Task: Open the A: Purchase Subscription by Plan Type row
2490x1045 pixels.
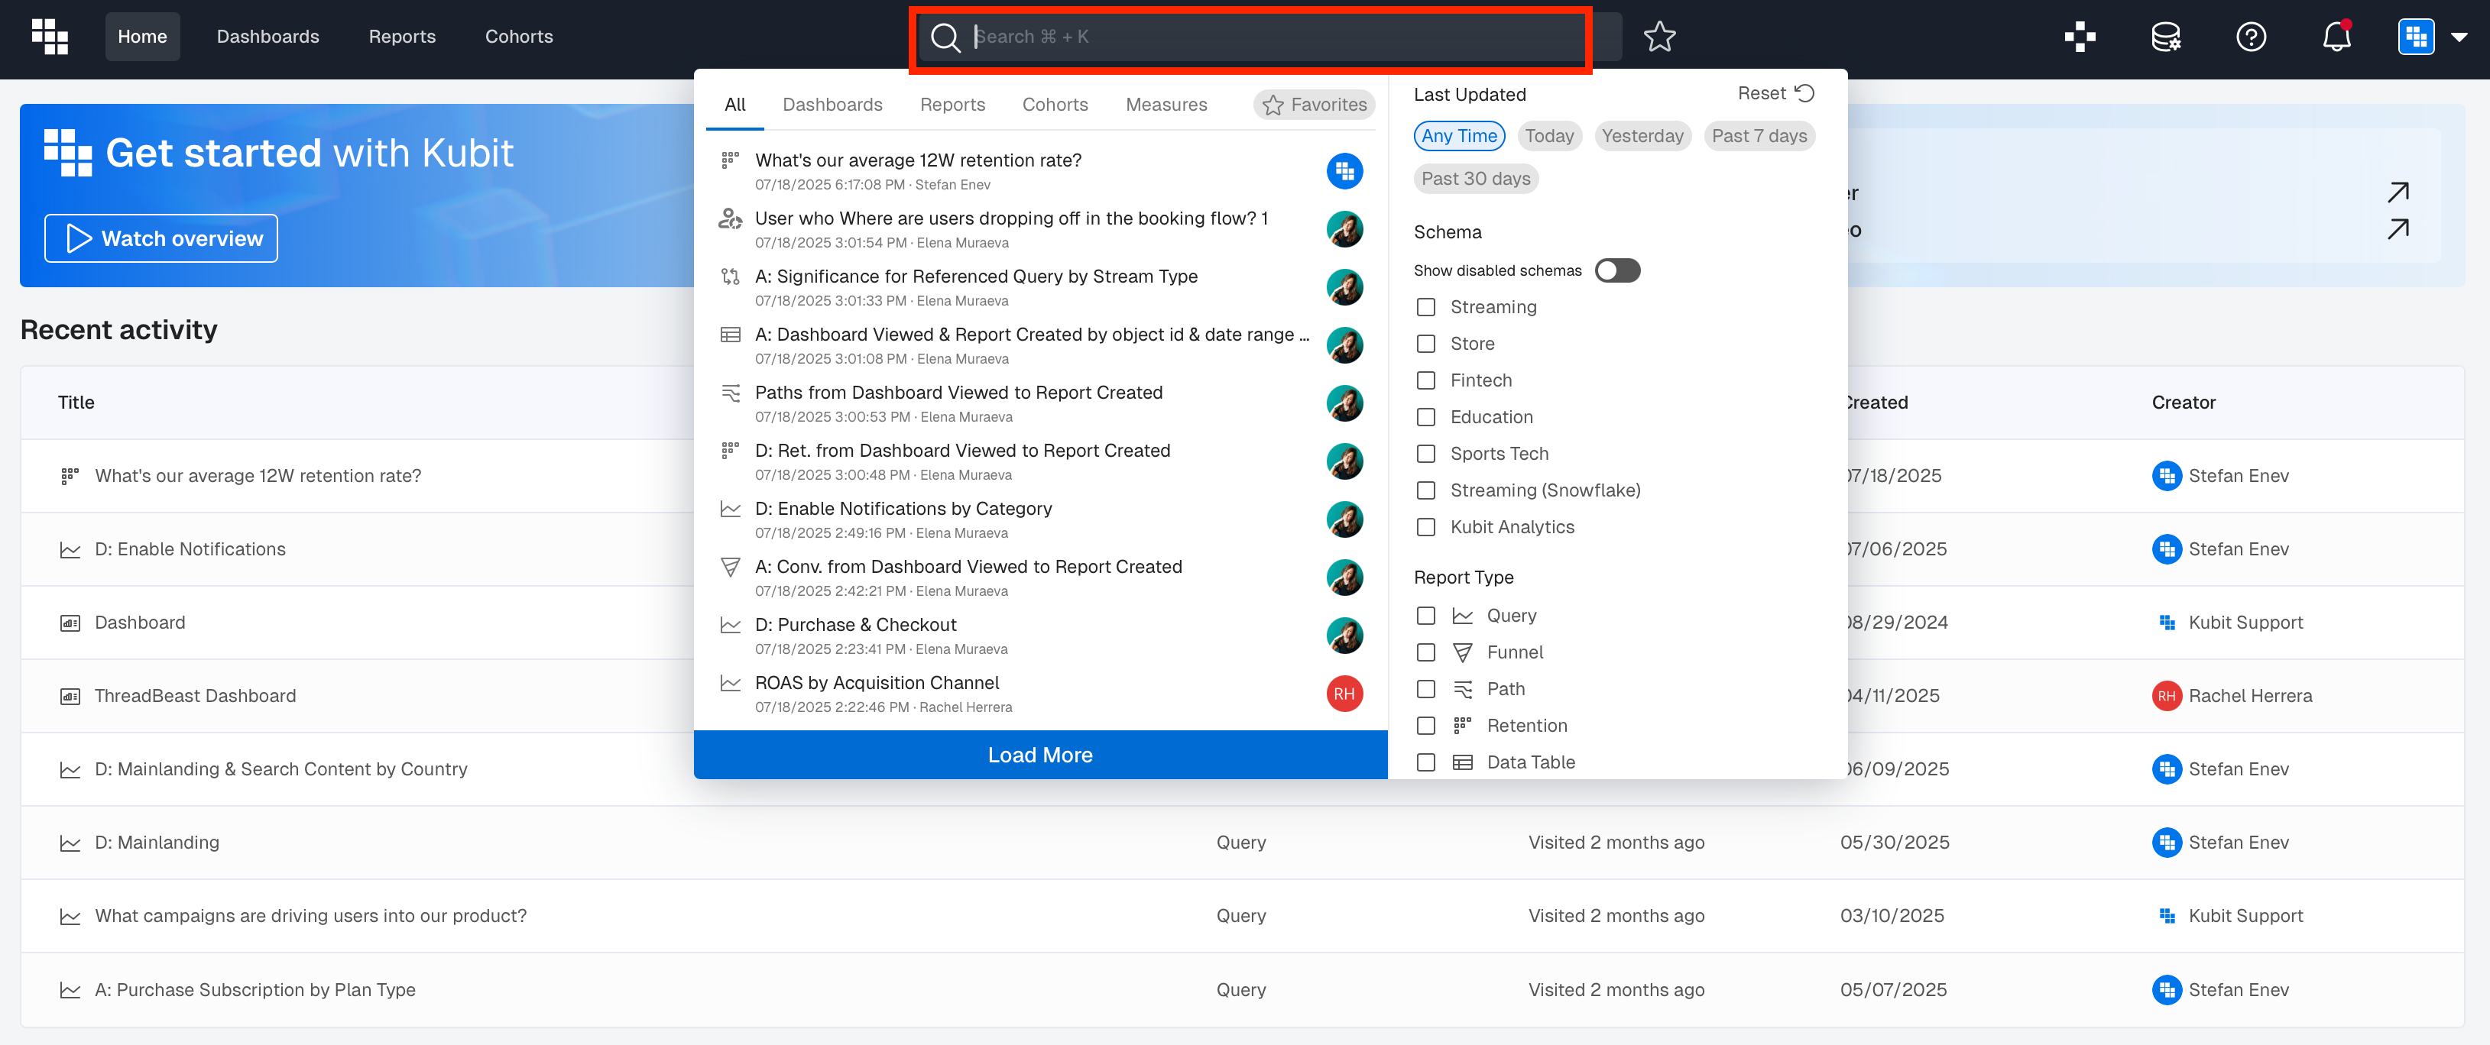Action: click(x=1241, y=990)
